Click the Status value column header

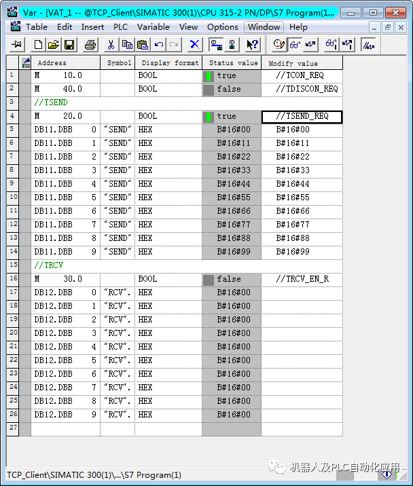(232, 63)
